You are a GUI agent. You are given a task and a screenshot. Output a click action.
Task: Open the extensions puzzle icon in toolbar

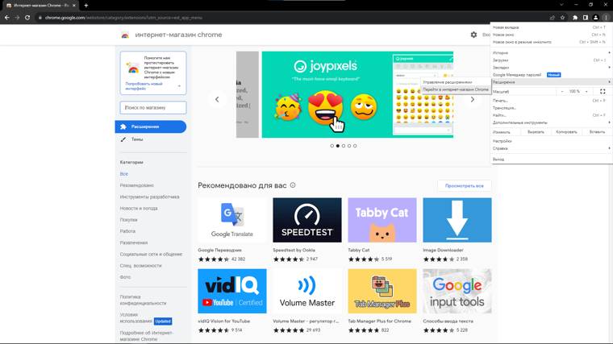tap(575, 18)
